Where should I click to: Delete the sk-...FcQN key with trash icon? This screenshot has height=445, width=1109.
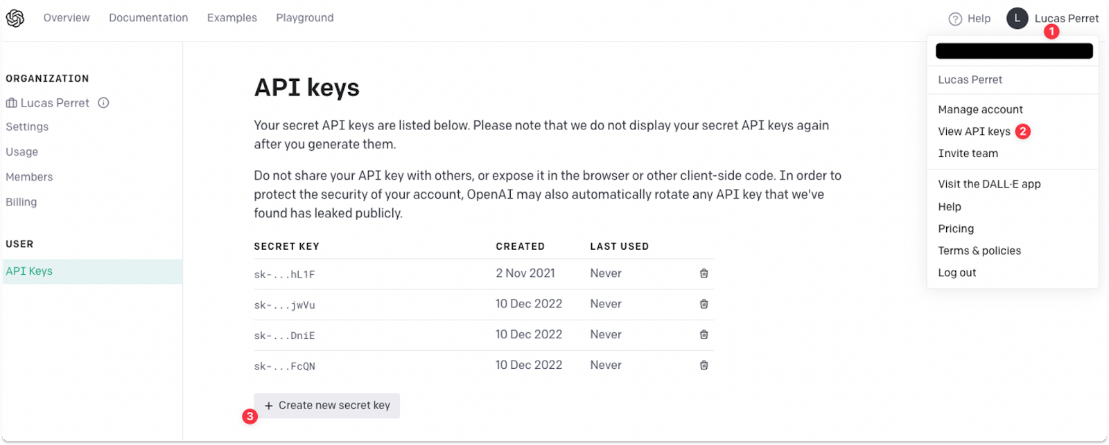(x=704, y=365)
